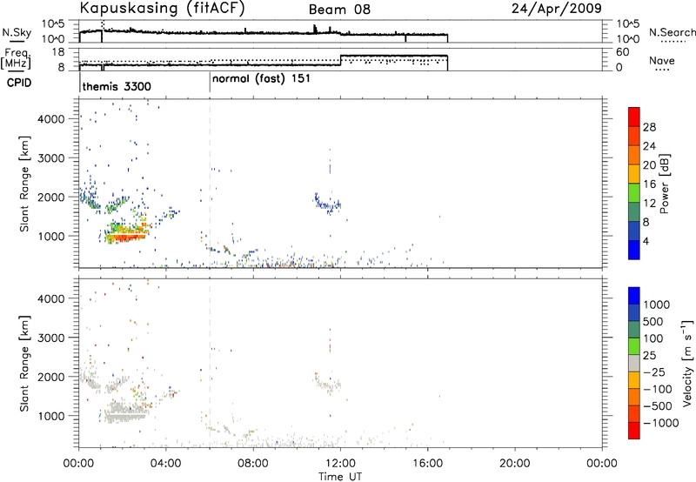Click the Velocity panel "Slant Range [km]" label
The height and width of the screenshot is (482, 696).
click(24, 364)
